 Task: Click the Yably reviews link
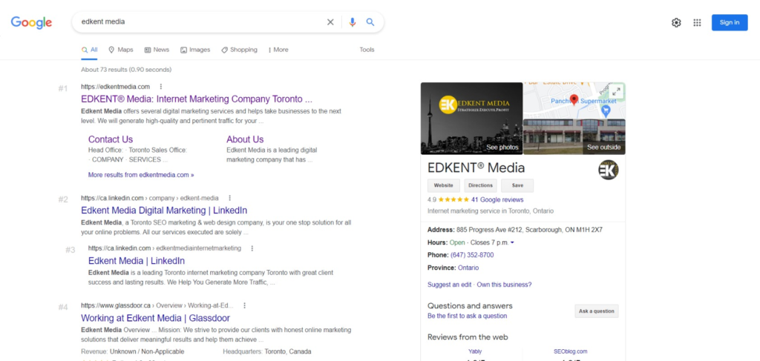click(x=475, y=351)
